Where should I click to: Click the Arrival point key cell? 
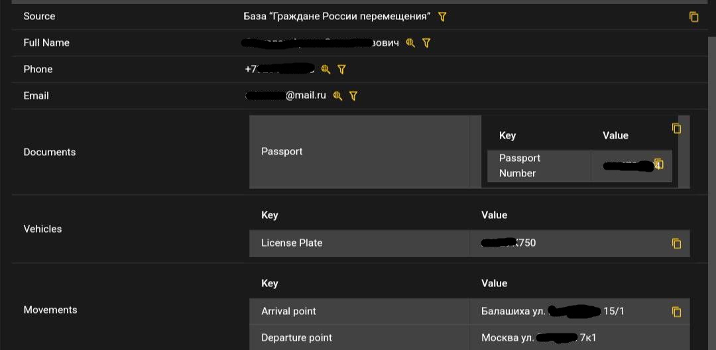tap(359, 312)
